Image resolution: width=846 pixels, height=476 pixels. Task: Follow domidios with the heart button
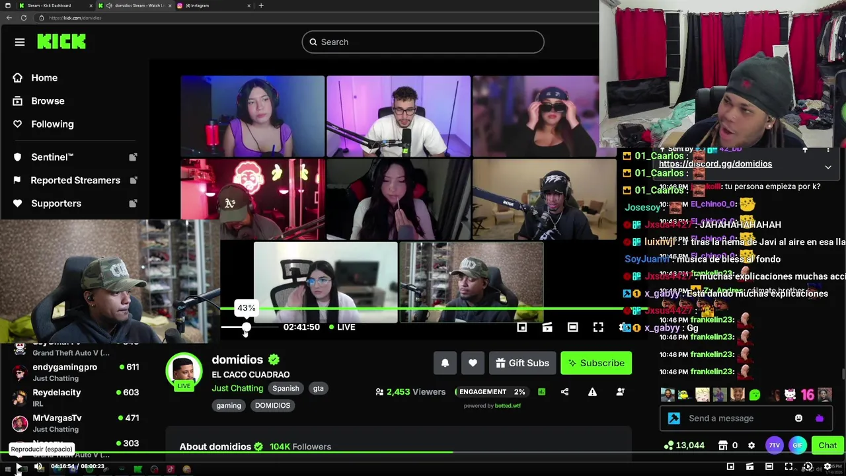[473, 363]
